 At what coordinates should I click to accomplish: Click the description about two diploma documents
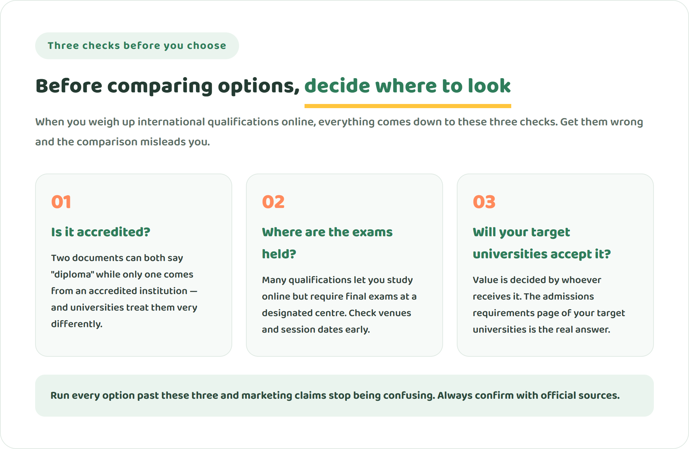pyautogui.click(x=124, y=291)
